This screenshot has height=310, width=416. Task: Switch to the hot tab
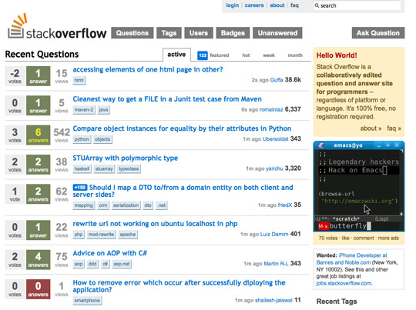coord(246,55)
